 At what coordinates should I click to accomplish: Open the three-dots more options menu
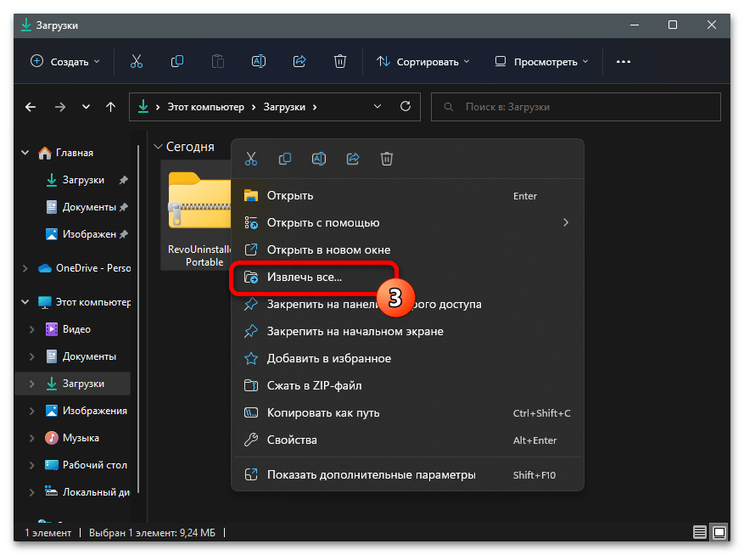pos(623,62)
